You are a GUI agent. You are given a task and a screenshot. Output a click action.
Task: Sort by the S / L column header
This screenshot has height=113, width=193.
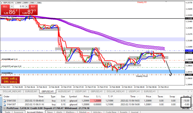98,96
